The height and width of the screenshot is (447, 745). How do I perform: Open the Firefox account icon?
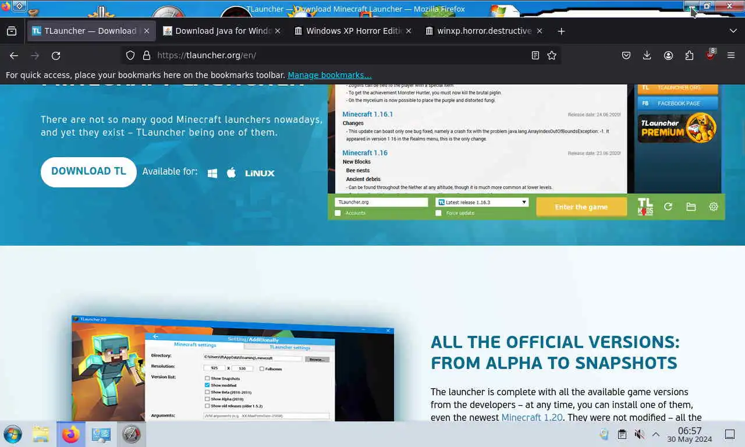pos(668,55)
